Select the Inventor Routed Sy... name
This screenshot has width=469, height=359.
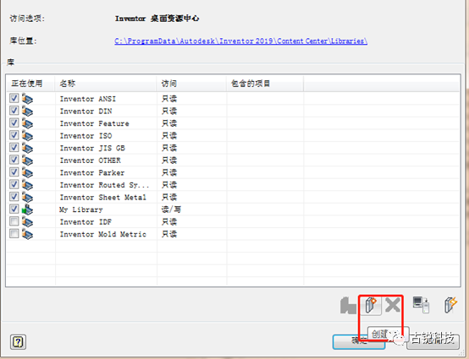click(104, 185)
